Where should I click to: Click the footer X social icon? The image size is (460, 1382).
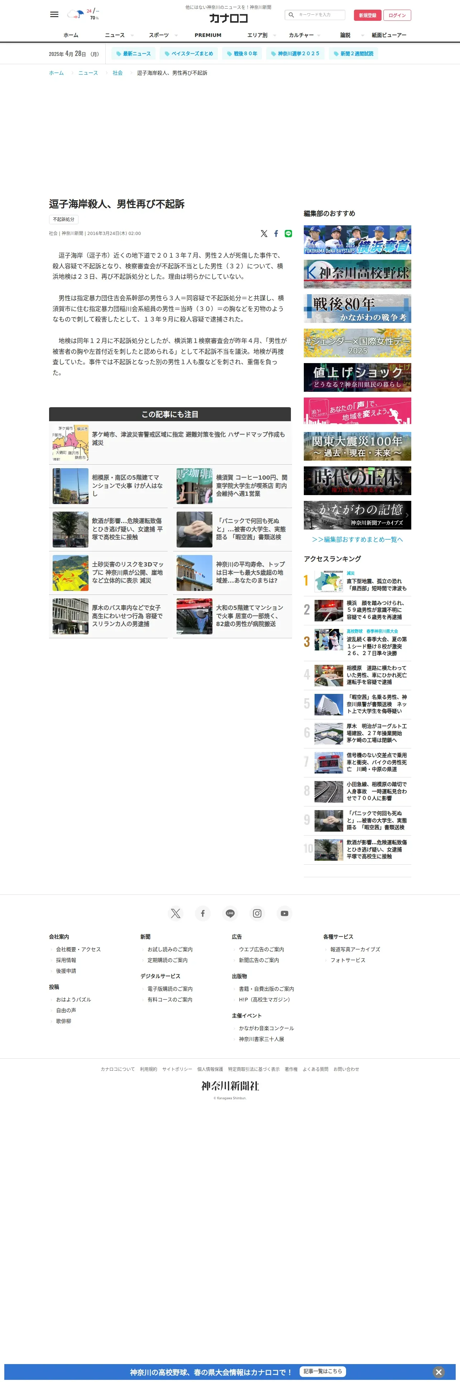point(176,913)
